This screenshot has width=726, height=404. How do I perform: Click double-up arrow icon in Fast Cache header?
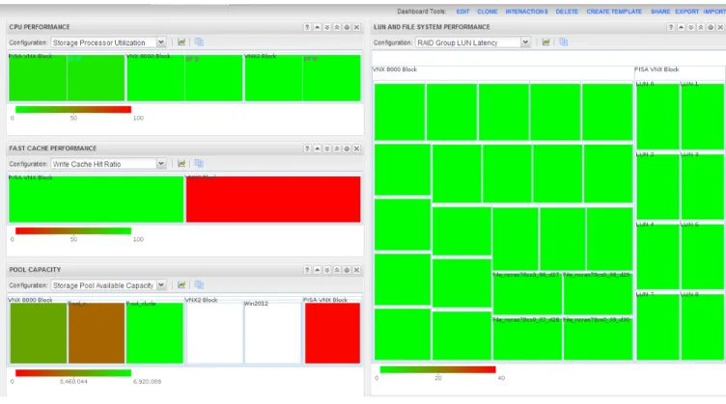tap(337, 148)
